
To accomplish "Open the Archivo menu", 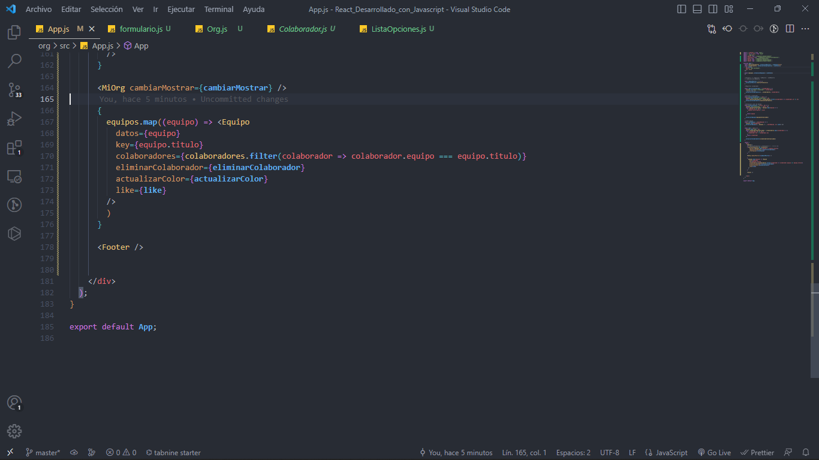I will [x=38, y=9].
